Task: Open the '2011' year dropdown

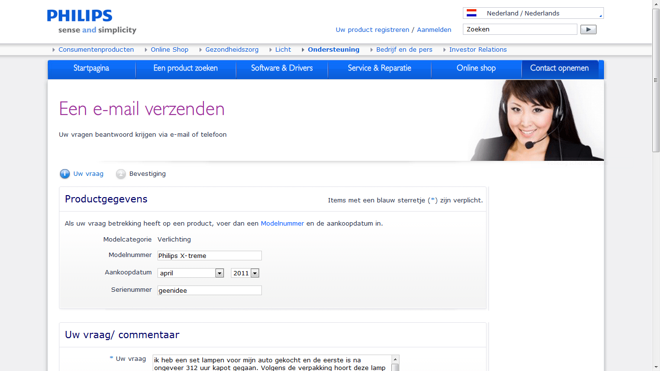Action: (x=255, y=273)
